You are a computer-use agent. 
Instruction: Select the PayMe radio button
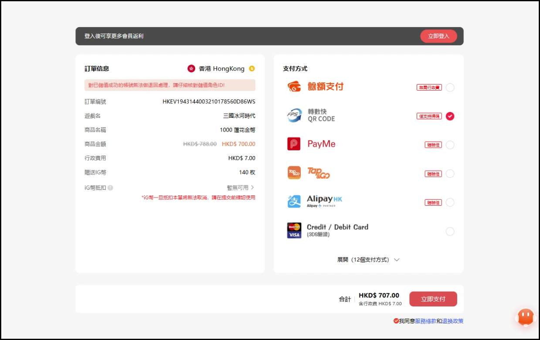pos(450,145)
